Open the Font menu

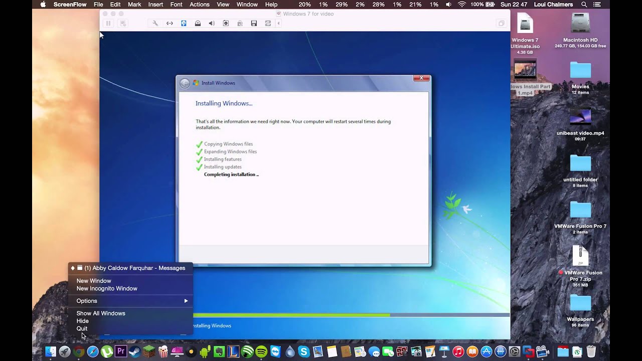pyautogui.click(x=176, y=5)
